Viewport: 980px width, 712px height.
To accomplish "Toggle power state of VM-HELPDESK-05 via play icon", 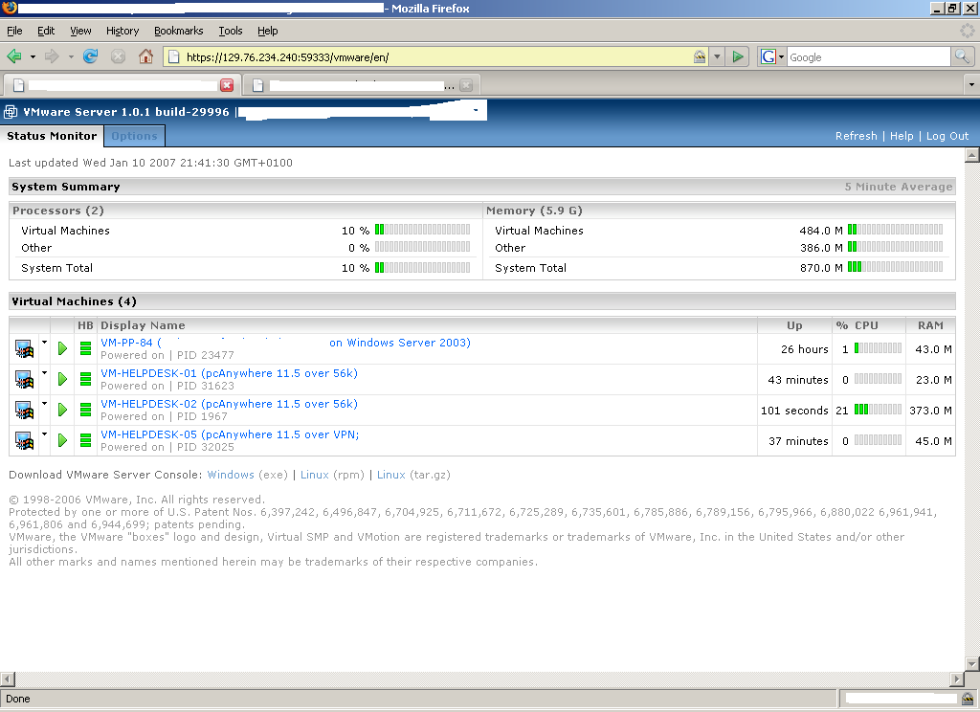I will pyautogui.click(x=63, y=441).
